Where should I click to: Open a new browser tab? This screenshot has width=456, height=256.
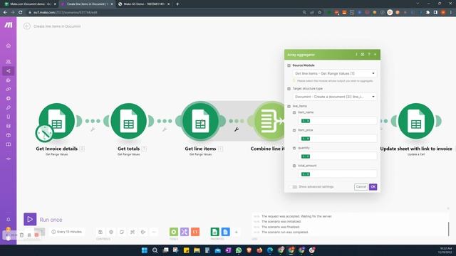[x=177, y=4]
